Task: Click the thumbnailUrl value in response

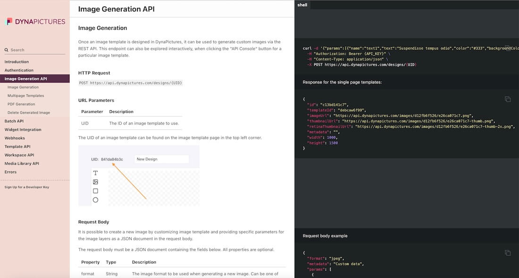Action: click(x=418, y=121)
